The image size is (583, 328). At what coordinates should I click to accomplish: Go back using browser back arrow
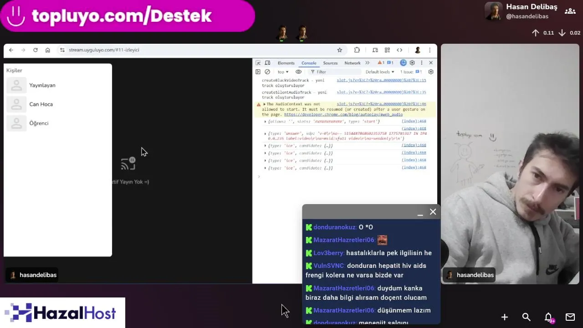11,50
